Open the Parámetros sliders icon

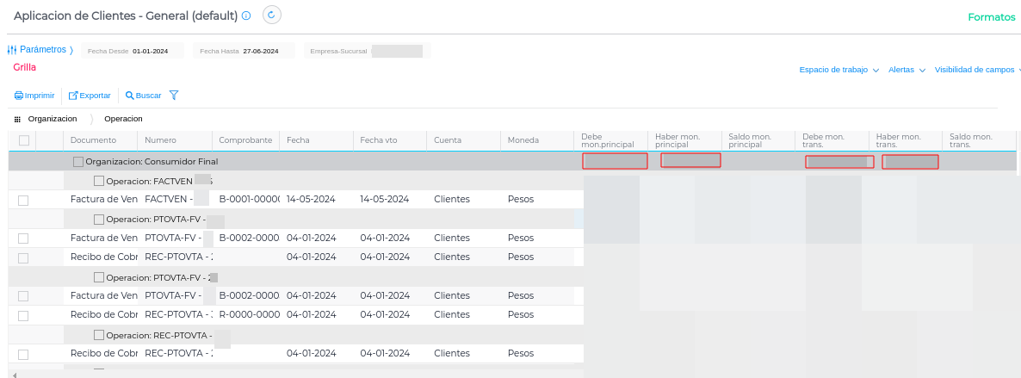click(x=12, y=50)
